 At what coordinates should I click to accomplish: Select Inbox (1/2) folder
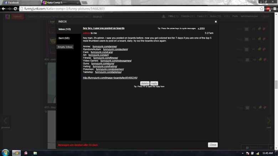click(65, 29)
